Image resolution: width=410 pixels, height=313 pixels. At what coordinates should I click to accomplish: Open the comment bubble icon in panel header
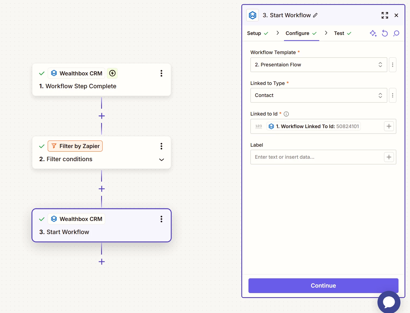[x=396, y=33]
